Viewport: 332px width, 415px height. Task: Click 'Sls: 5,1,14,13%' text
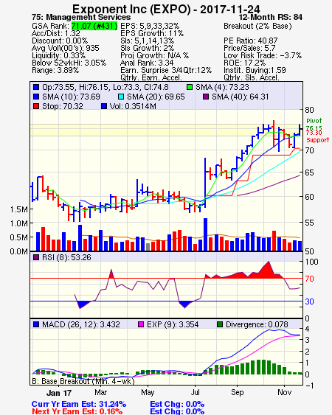point(148,41)
